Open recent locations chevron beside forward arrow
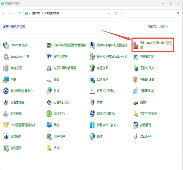 click(15, 13)
